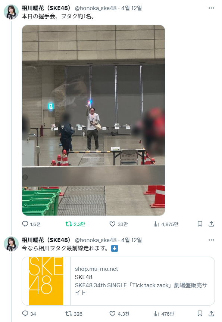Open @honoka_ske48 handle on first post

pos(96,8)
